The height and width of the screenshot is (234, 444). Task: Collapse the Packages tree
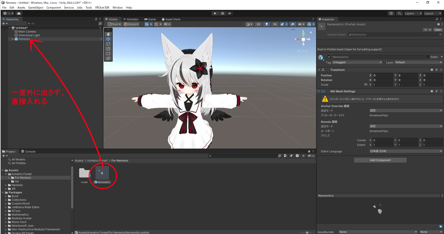click(x=3, y=193)
